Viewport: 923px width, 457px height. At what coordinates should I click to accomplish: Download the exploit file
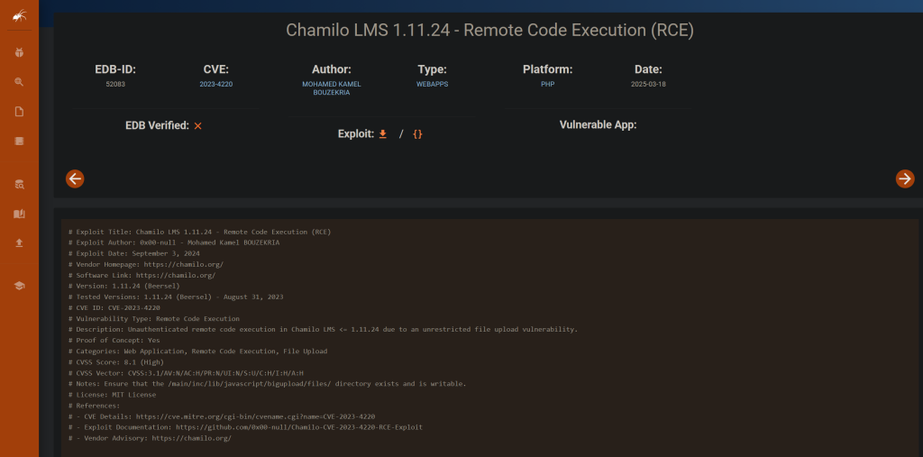coord(382,133)
